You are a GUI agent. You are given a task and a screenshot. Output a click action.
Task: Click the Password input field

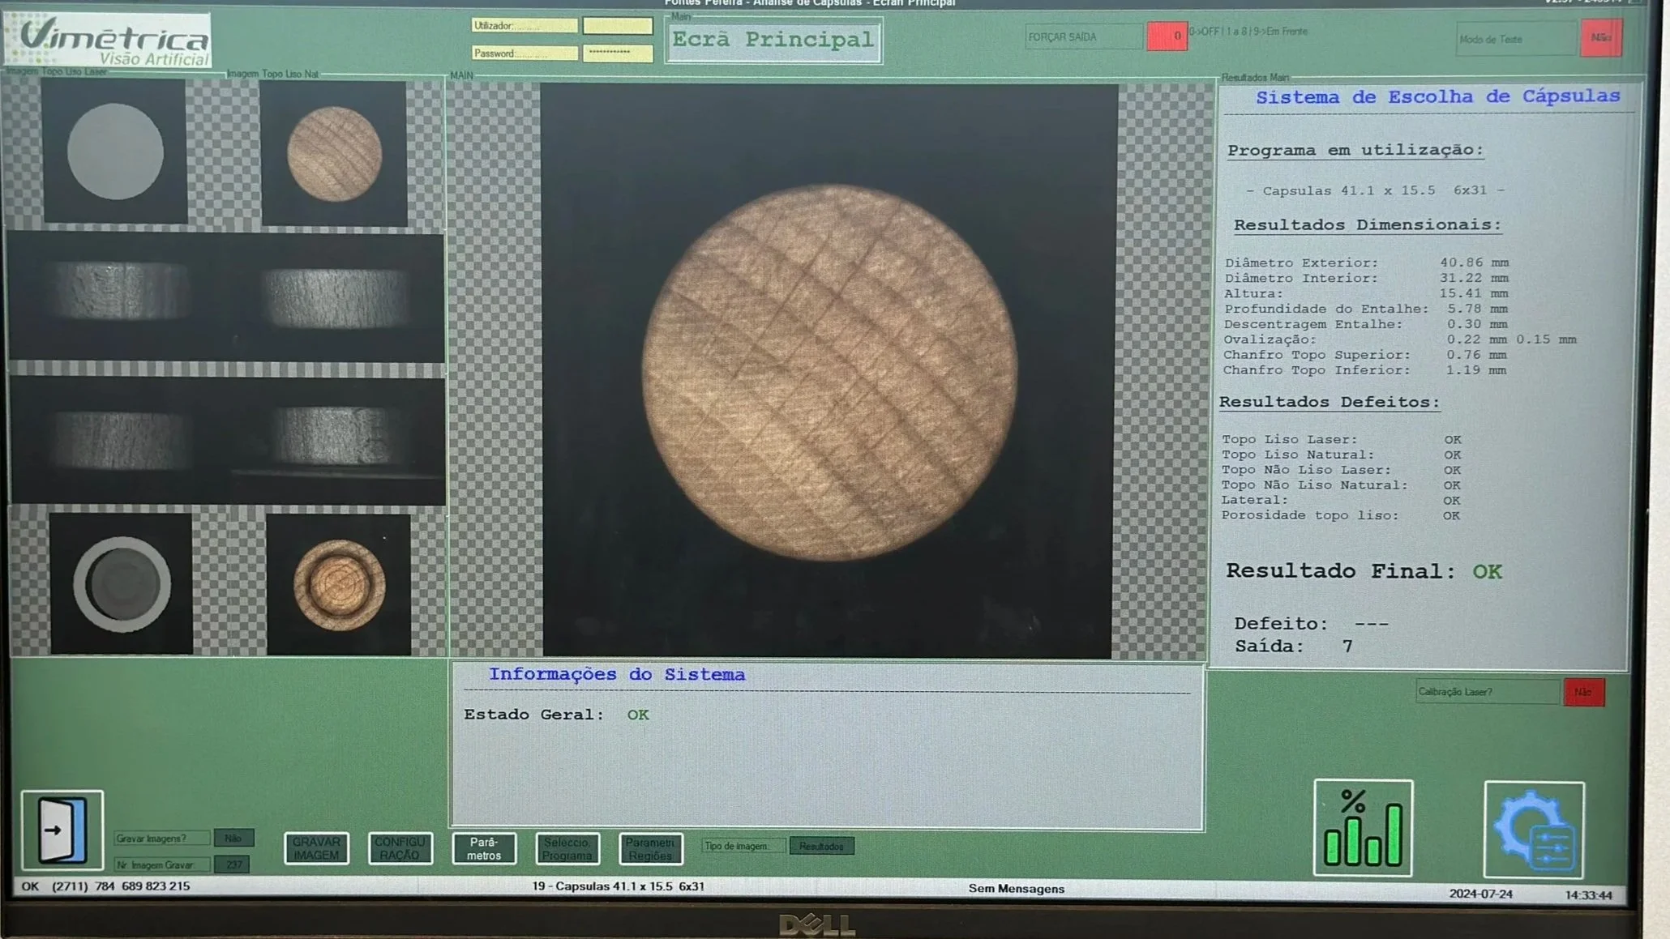pyautogui.click(x=617, y=53)
